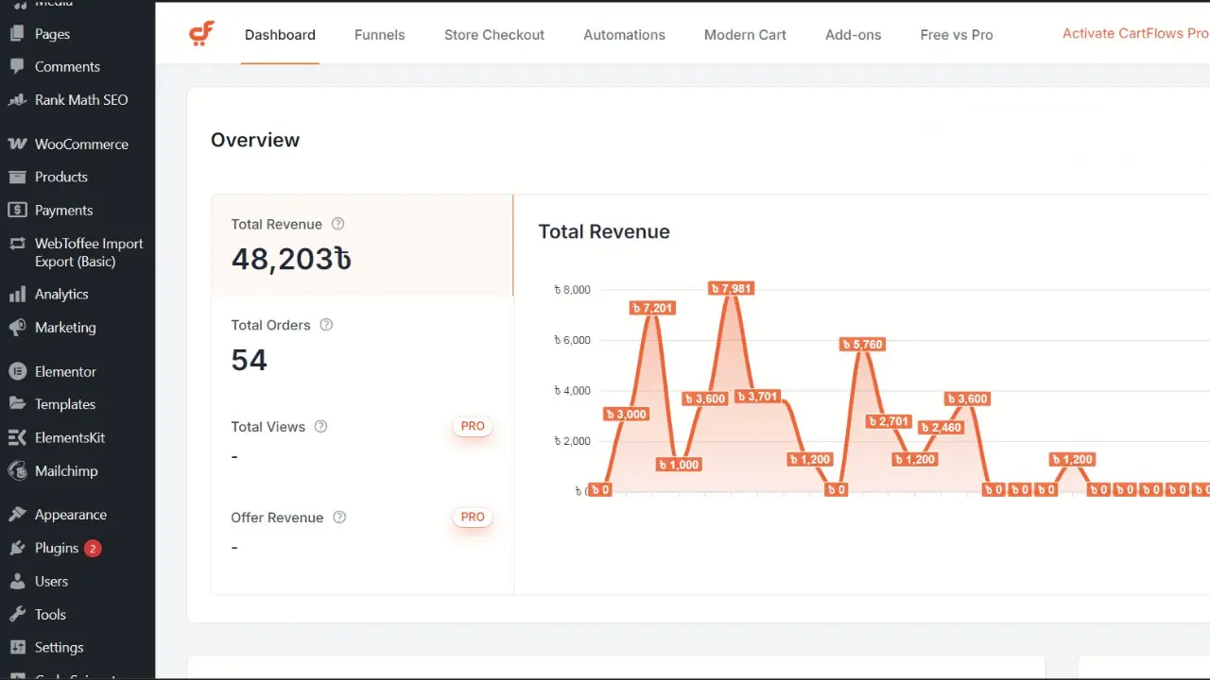The image size is (1210, 680).
Task: Click the PRO badge beside Offer Revenue
Action: (473, 518)
